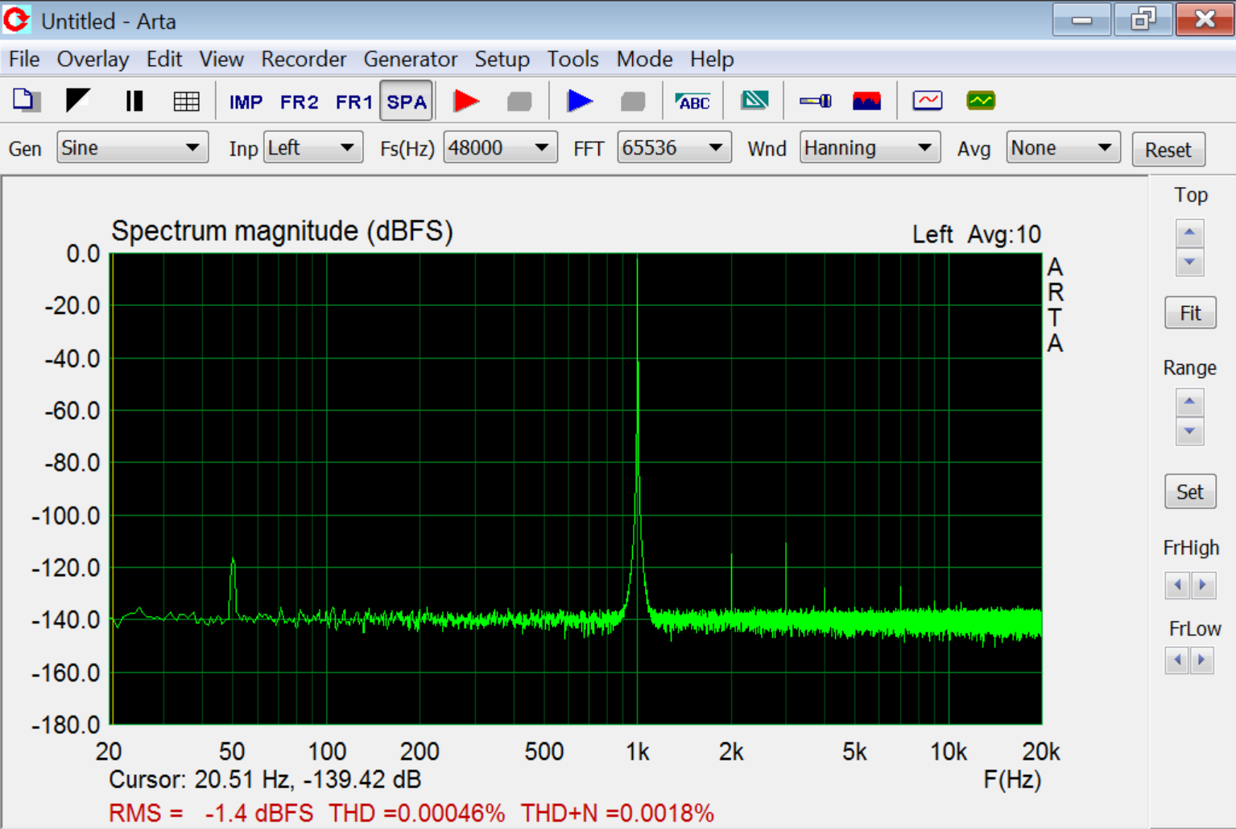
Task: Expand the Gen dropdown showing Sine
Action: [132, 147]
